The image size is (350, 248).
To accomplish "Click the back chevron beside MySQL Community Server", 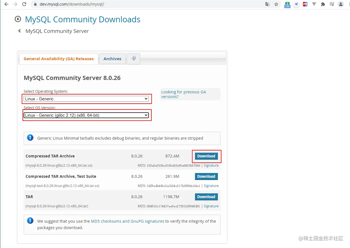I will pos(19,31).
